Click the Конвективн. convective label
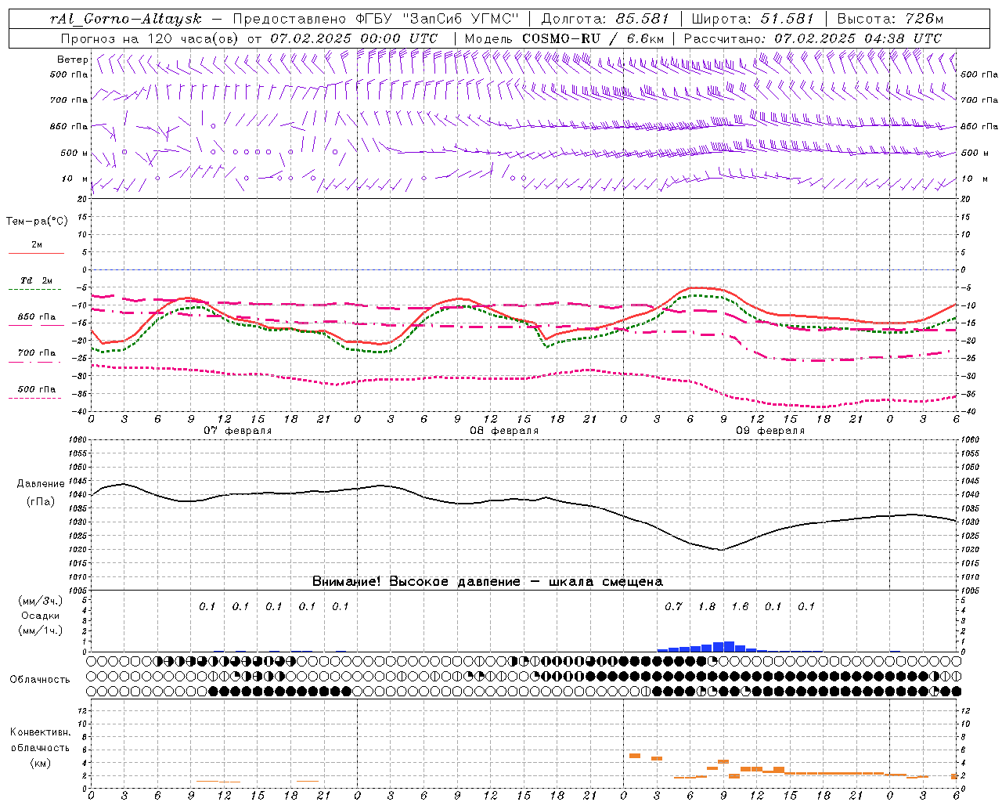 [40, 732]
